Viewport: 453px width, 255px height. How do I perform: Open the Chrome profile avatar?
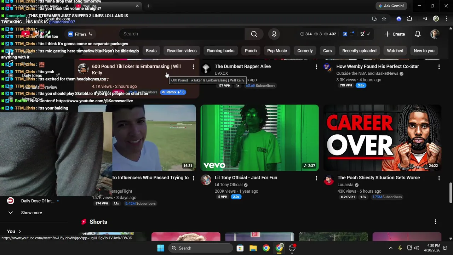[436, 19]
